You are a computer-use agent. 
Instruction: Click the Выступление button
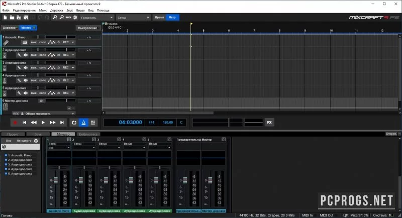pyautogui.click(x=88, y=28)
